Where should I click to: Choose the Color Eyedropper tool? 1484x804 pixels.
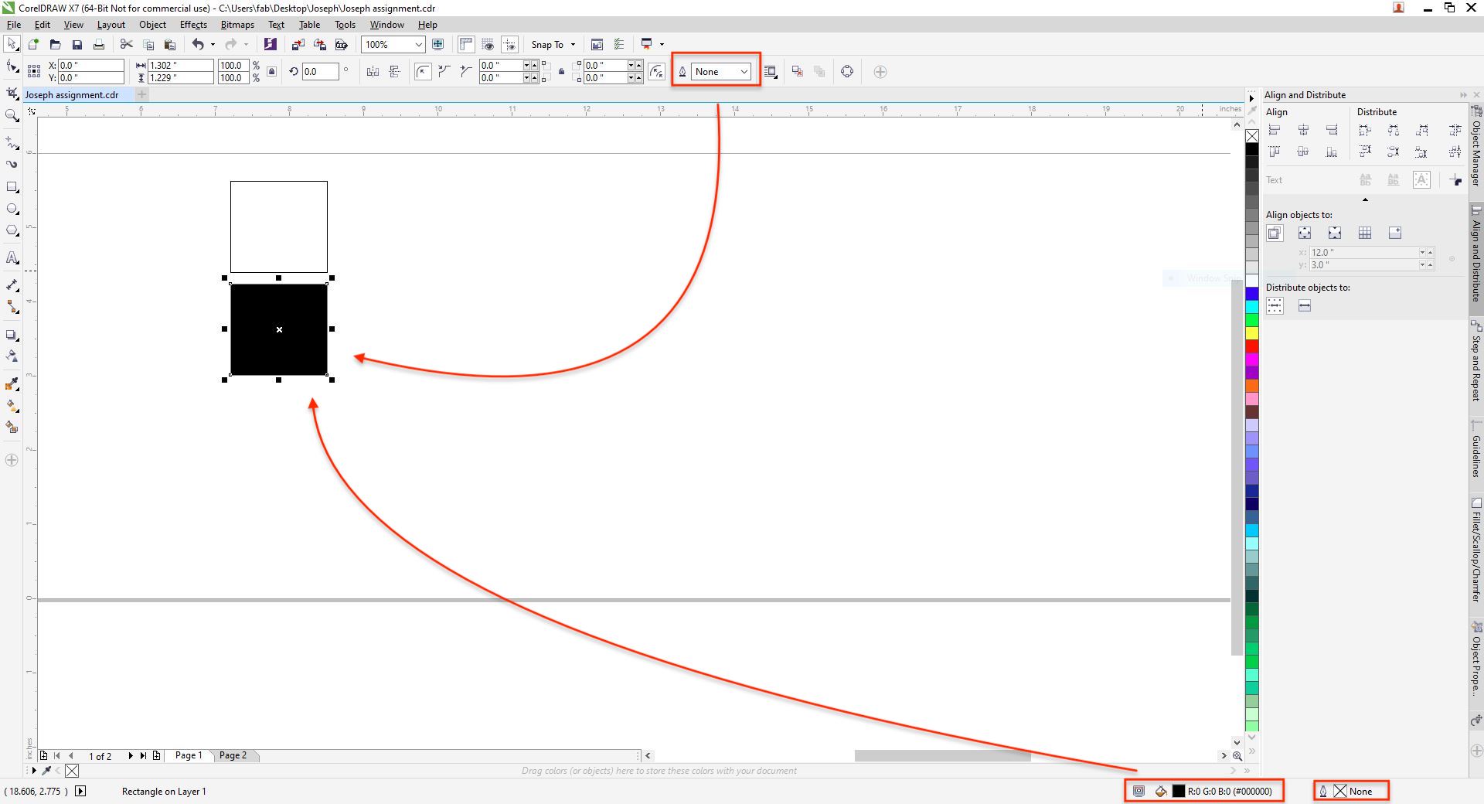pyautogui.click(x=12, y=384)
